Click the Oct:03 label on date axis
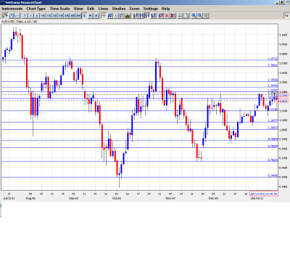This screenshot has height=269, width=290. (117, 198)
